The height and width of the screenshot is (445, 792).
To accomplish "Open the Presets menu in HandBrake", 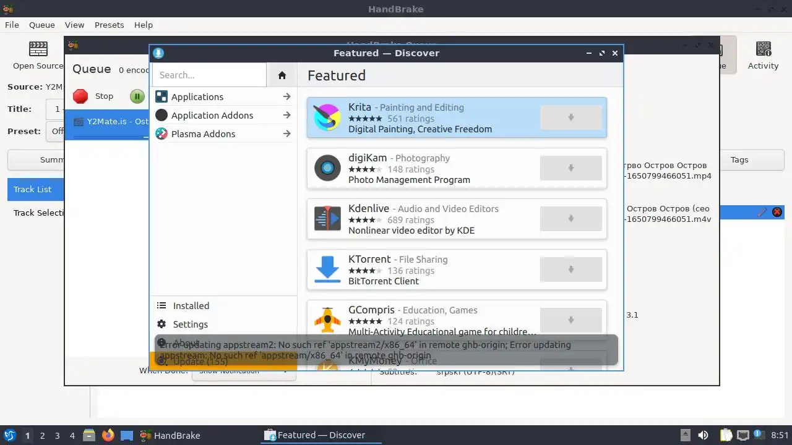I will click(x=109, y=25).
